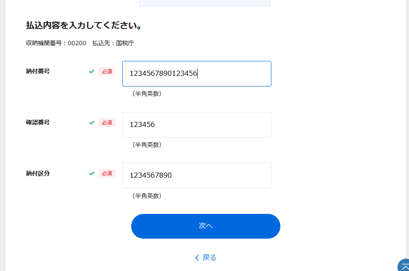
Task: Click the 納付区分 field label
Action: [x=38, y=173]
